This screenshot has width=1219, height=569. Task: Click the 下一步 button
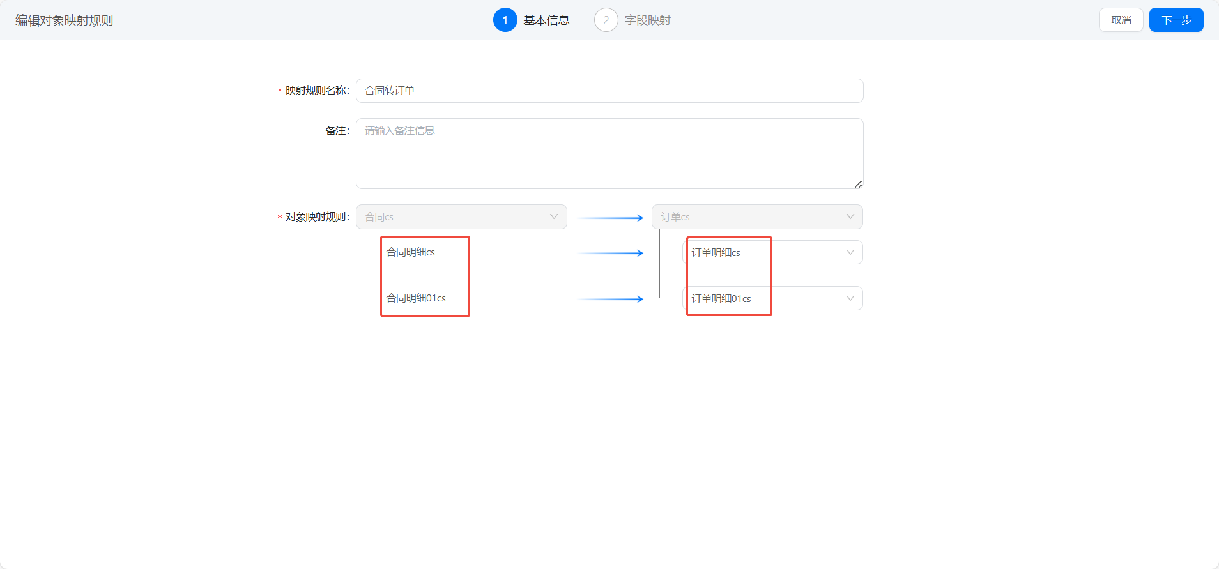[1176, 20]
